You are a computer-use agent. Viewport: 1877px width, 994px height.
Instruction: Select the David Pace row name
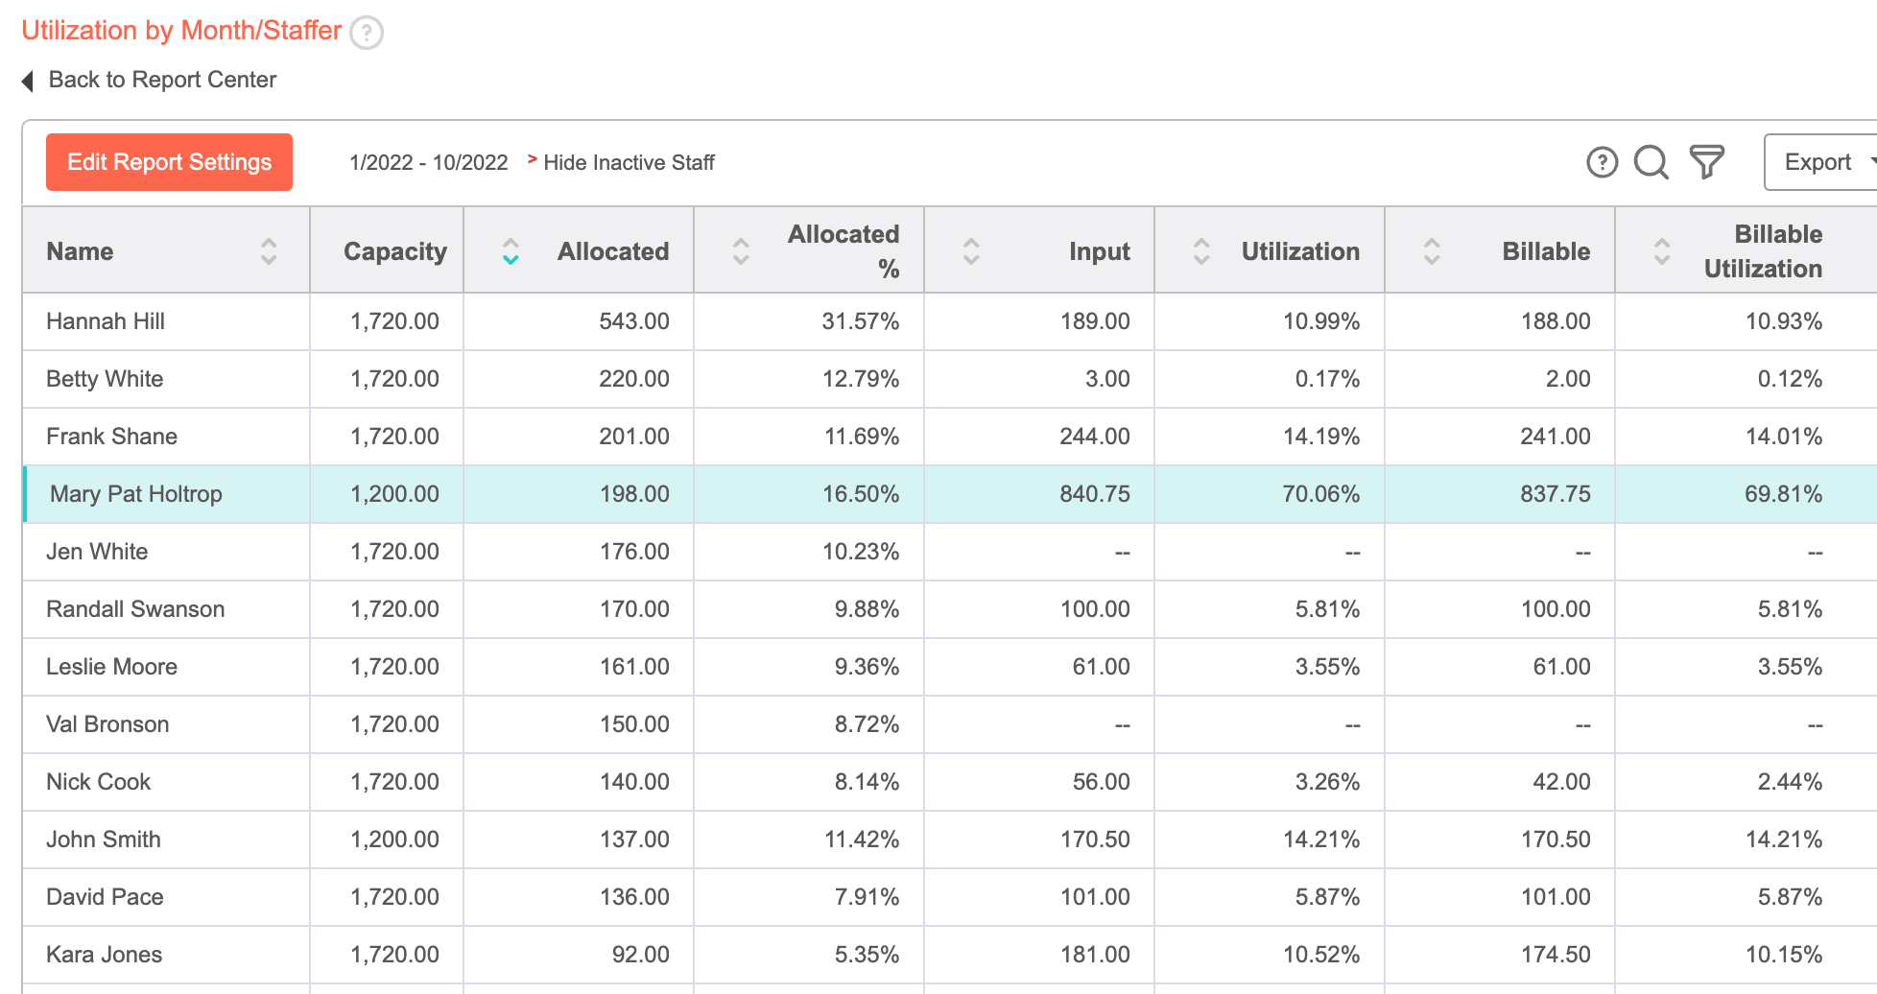coord(105,897)
